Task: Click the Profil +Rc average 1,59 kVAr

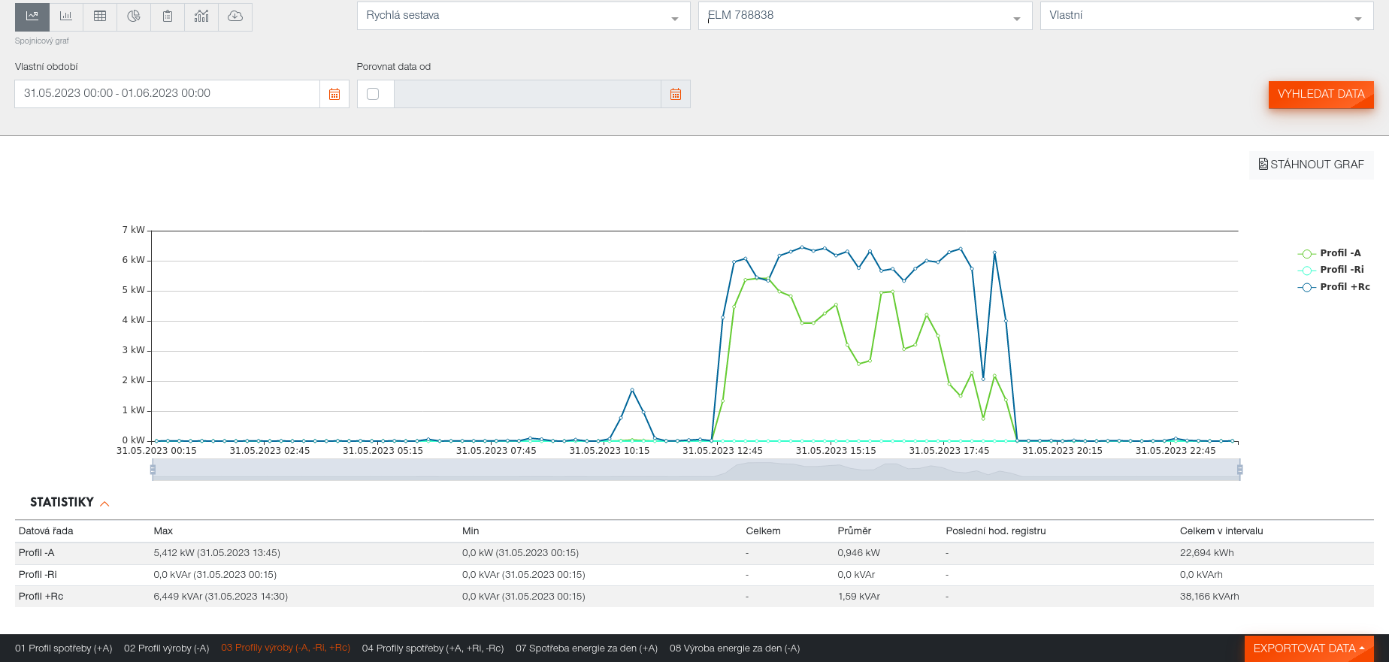Action: (x=859, y=597)
